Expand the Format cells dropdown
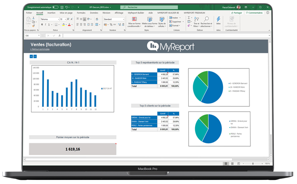Screen dimensions: 297x184 tap(180, 26)
